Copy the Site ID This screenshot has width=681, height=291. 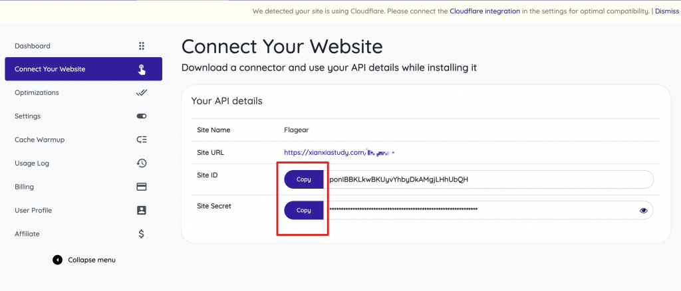(x=304, y=179)
